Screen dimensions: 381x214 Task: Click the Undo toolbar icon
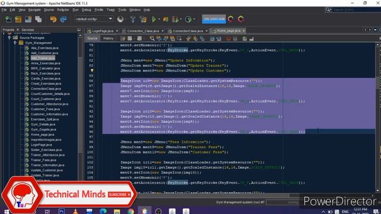(53, 19)
